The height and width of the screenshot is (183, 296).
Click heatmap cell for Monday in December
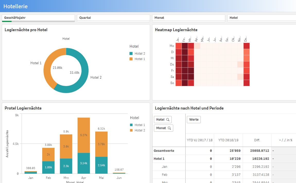click(247, 46)
